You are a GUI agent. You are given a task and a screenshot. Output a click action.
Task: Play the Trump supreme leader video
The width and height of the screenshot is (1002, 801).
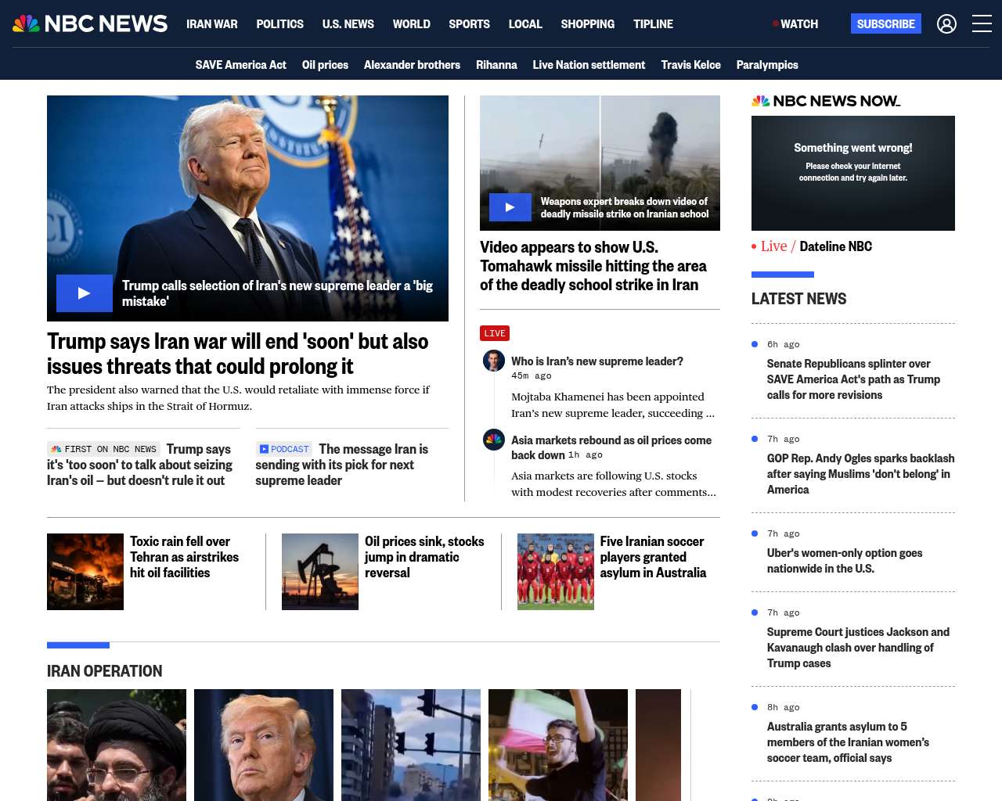pos(85,293)
